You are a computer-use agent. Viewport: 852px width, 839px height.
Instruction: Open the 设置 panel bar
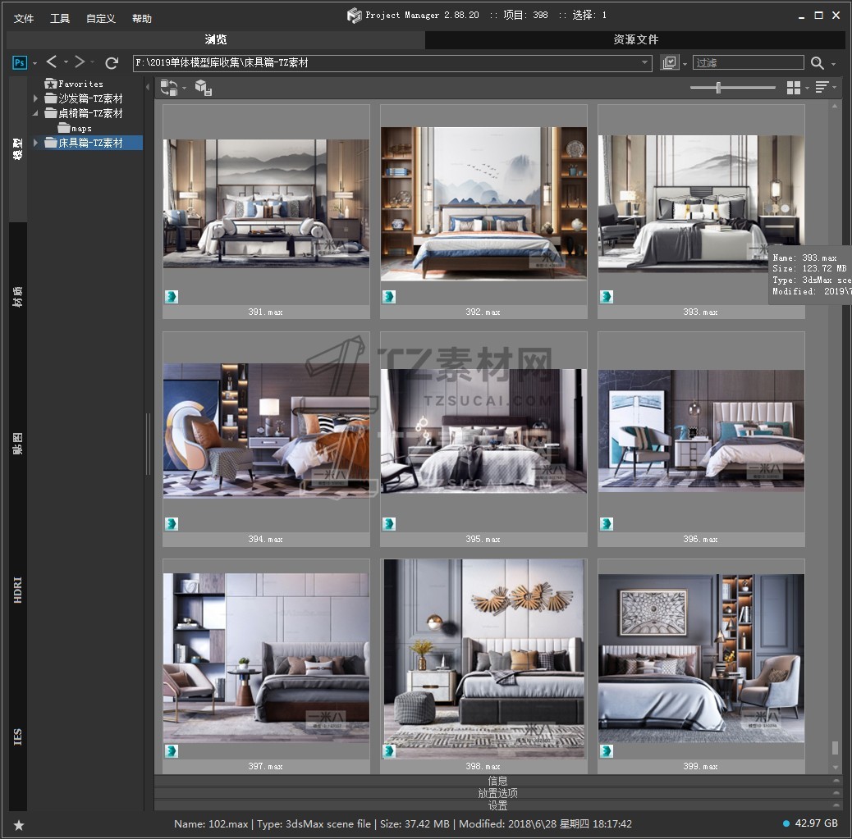coord(497,805)
